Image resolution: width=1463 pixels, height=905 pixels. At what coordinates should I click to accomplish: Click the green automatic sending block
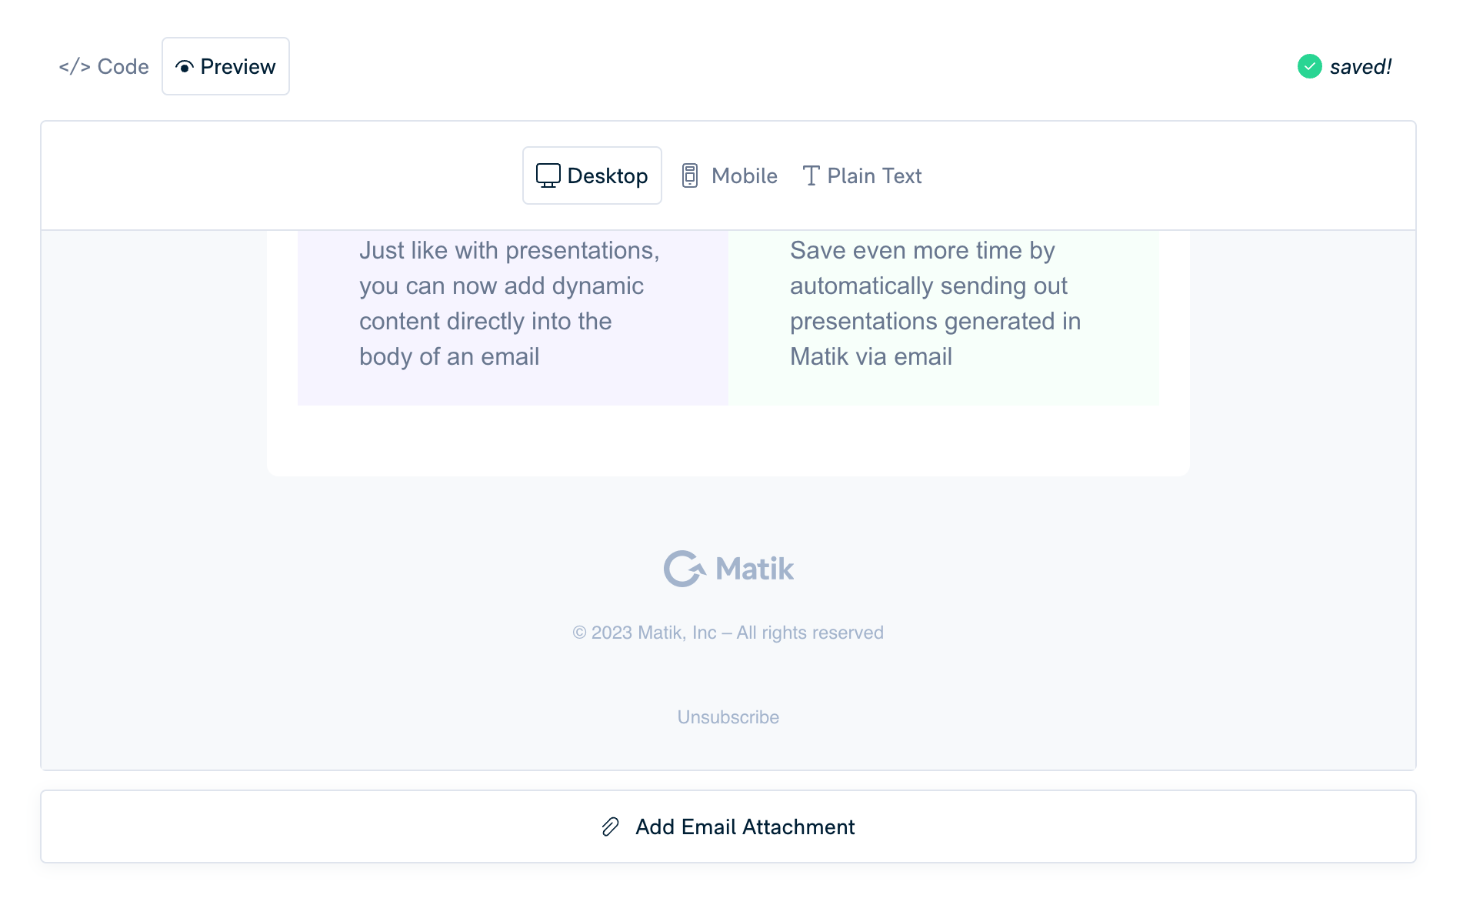(944, 318)
